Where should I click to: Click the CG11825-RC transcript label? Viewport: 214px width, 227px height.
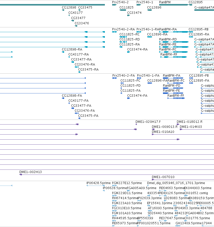point(130,34)
